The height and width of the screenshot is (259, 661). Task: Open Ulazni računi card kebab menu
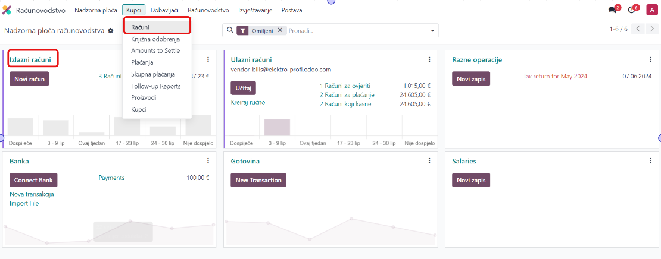pyautogui.click(x=429, y=59)
